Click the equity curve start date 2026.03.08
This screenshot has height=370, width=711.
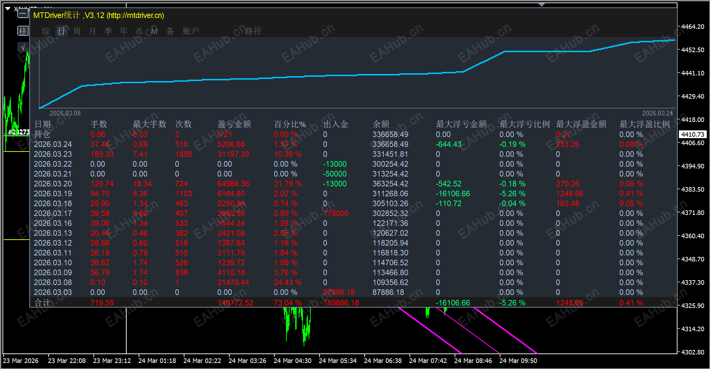(x=65, y=113)
